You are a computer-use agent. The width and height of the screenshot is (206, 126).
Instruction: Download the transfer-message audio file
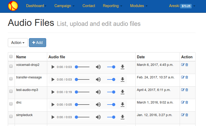123,79
